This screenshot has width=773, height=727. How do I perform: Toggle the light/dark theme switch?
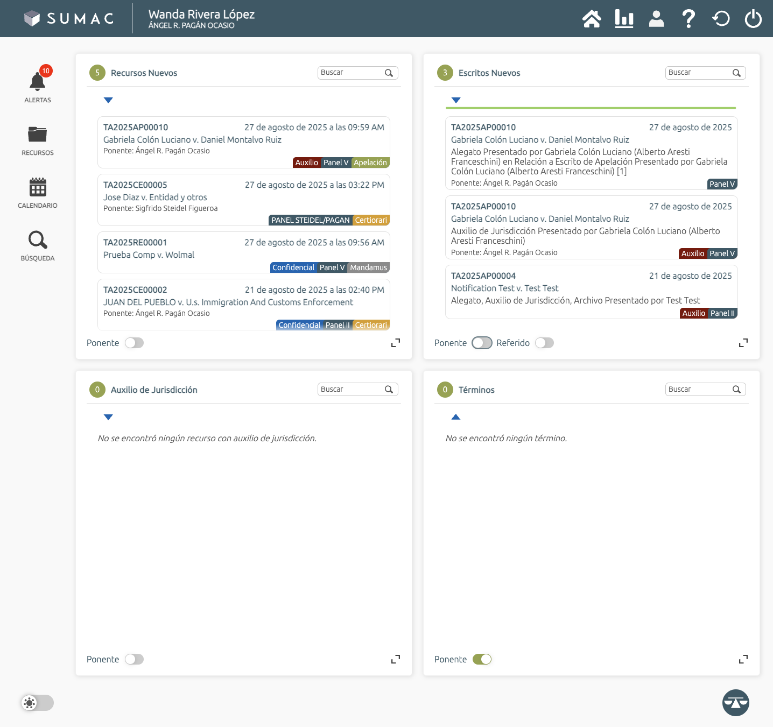tap(37, 703)
